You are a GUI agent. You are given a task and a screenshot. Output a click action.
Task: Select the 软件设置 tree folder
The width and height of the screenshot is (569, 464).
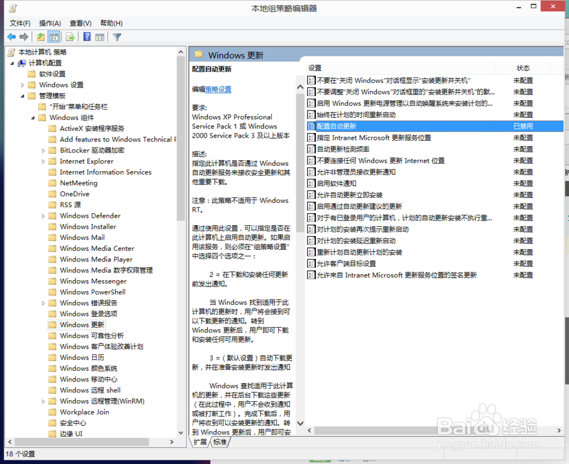click(52, 74)
